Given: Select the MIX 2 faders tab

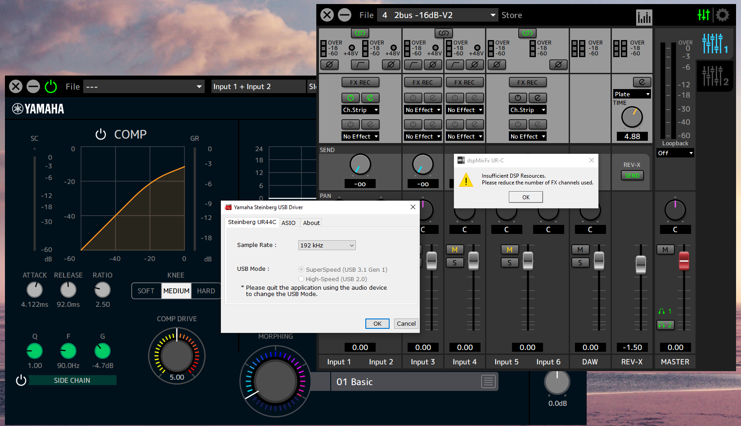Looking at the screenshot, I should click(715, 76).
